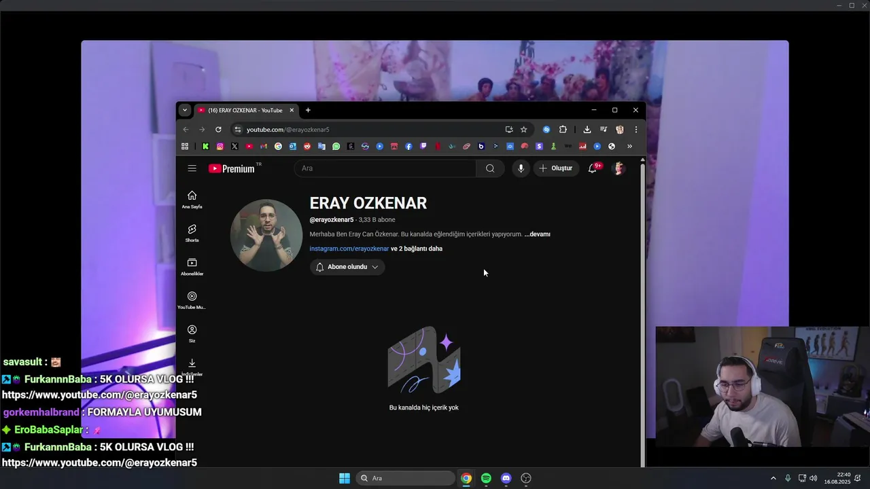Open the Google bookmark
Screen dimensions: 870x489
(x=278, y=146)
